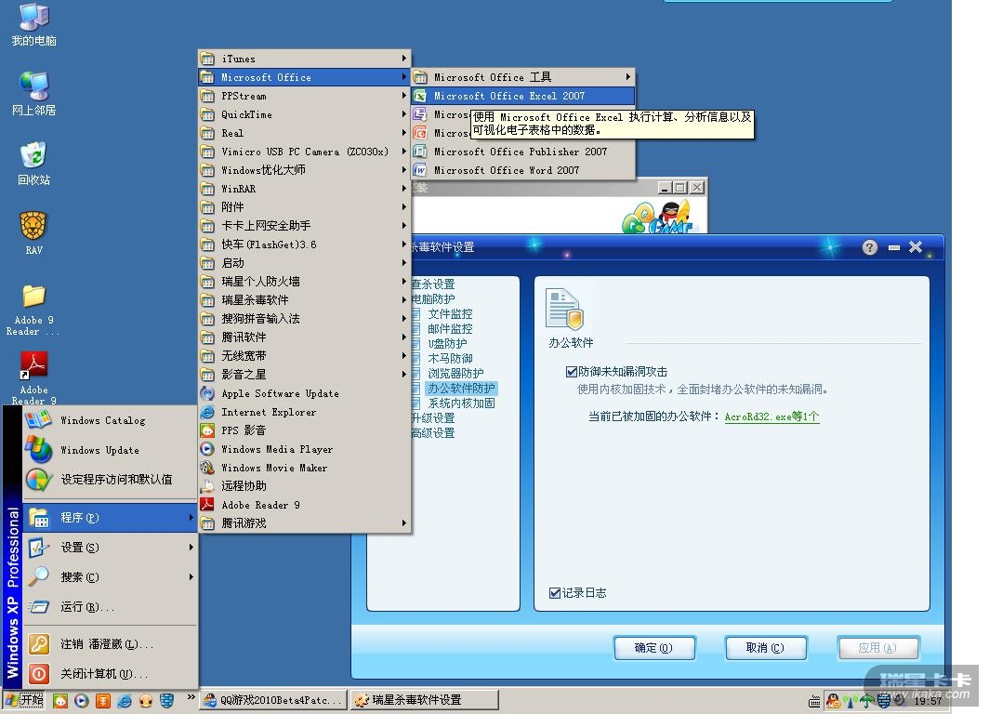Expand 腾讯游戏 submenu
The image size is (989, 714).
click(x=305, y=523)
